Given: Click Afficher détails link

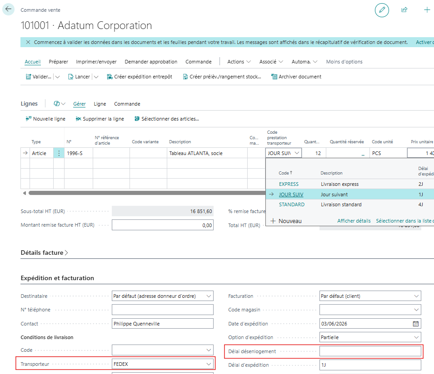Looking at the screenshot, I should pos(354,221).
